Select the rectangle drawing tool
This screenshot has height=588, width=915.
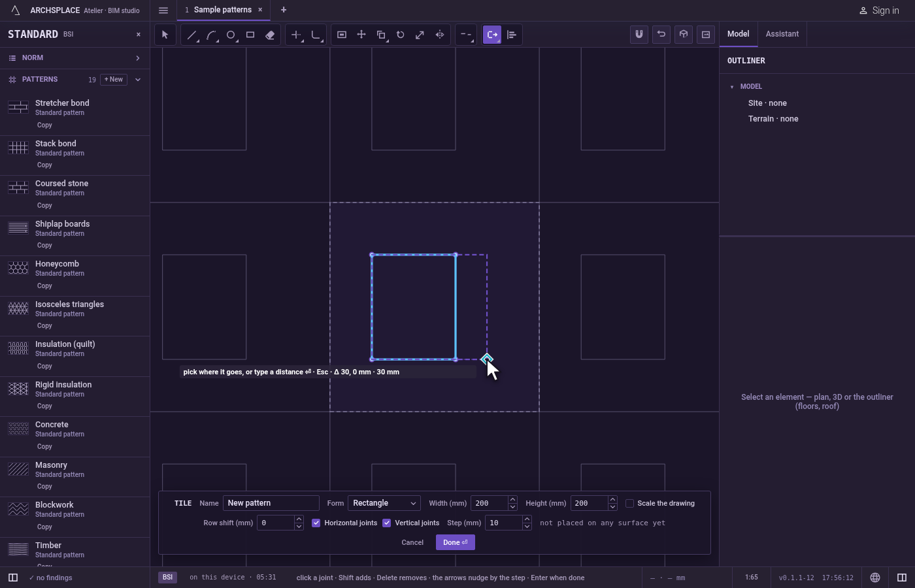coord(250,35)
